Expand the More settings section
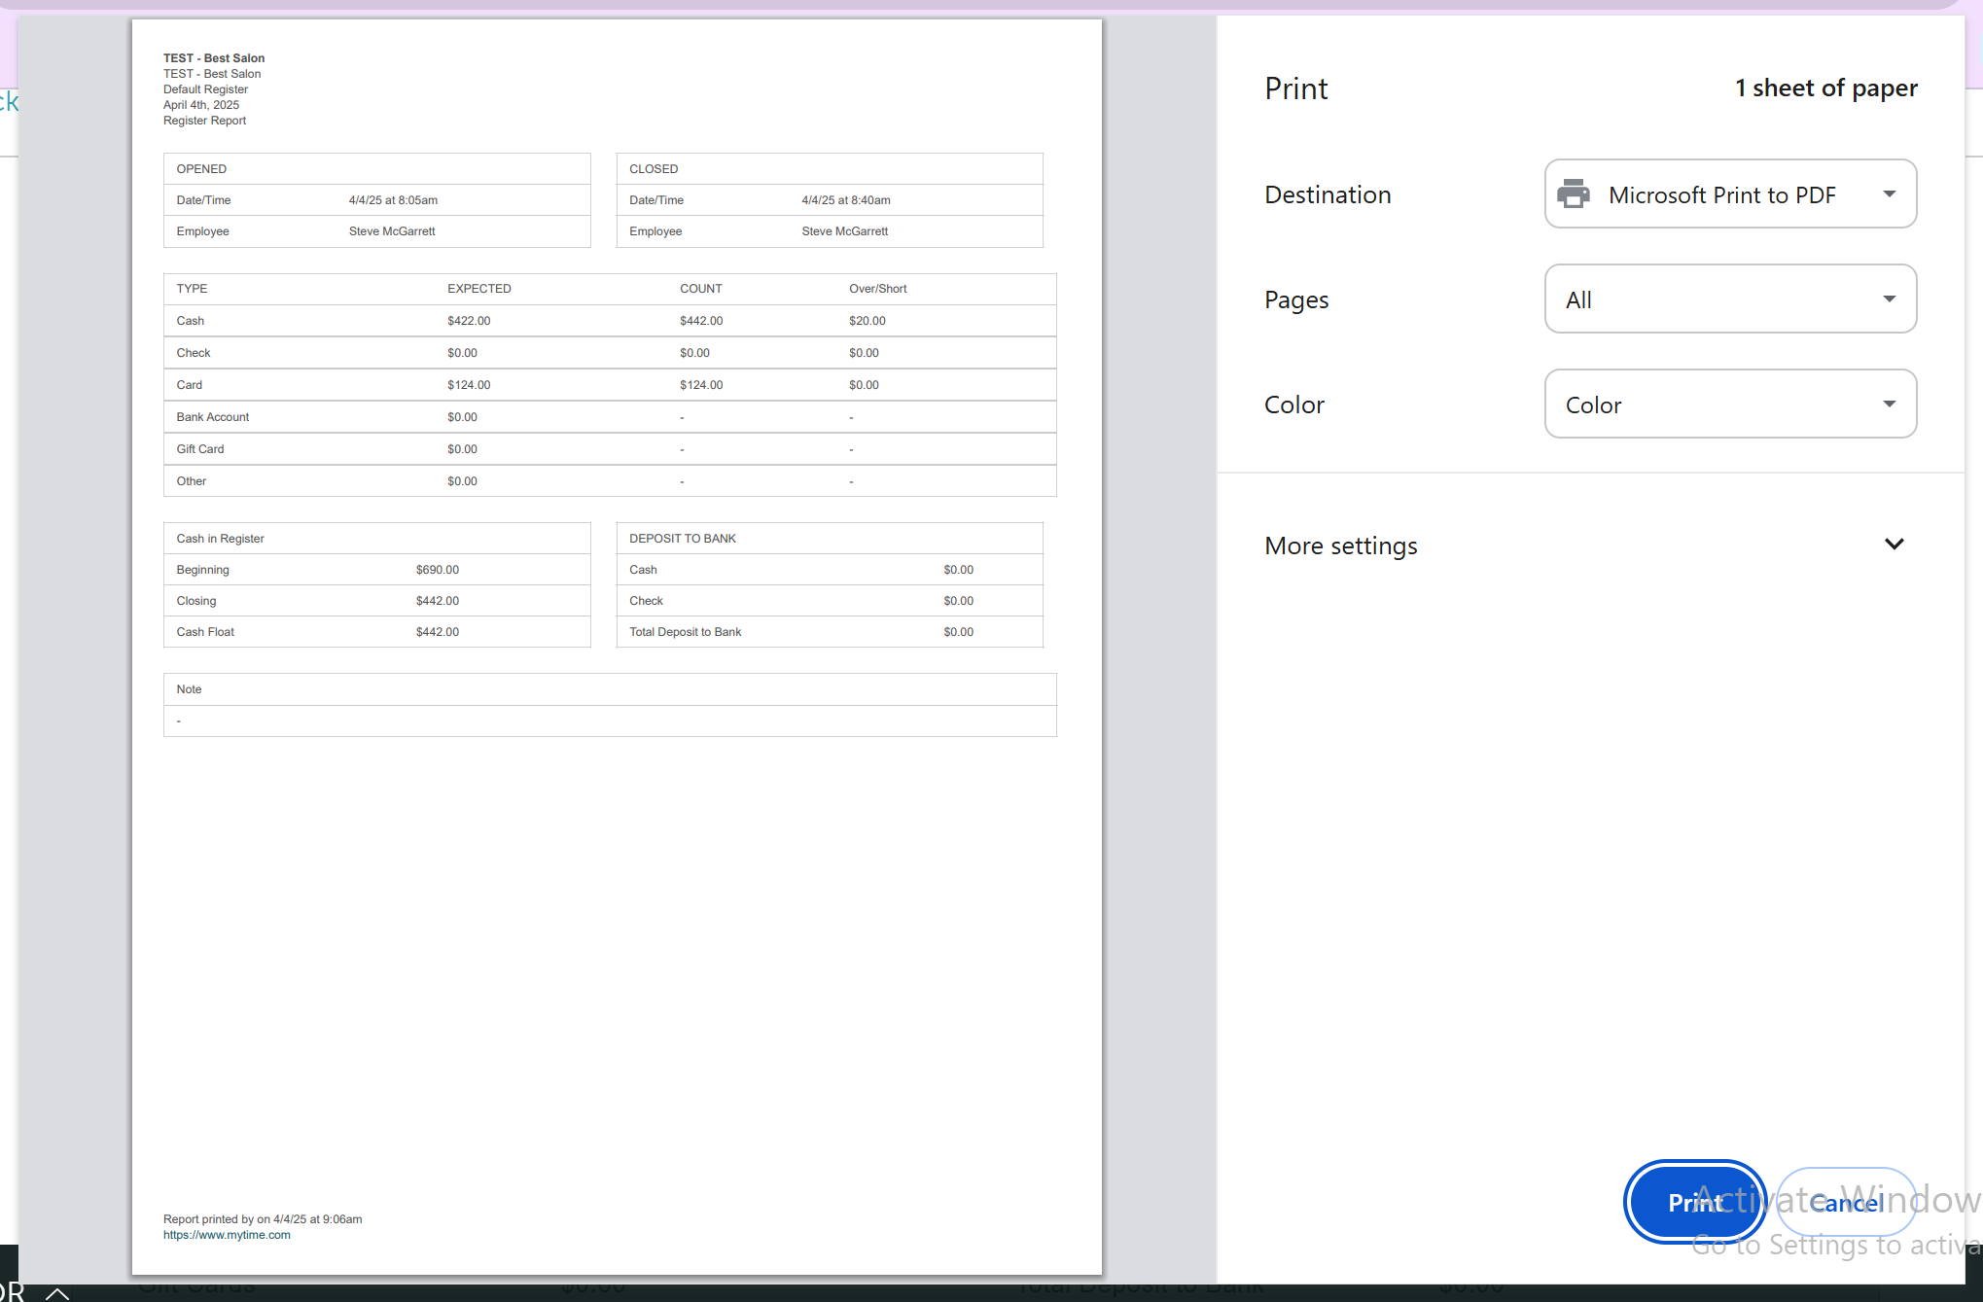Viewport: 1983px width, 1302px height. 1341,545
